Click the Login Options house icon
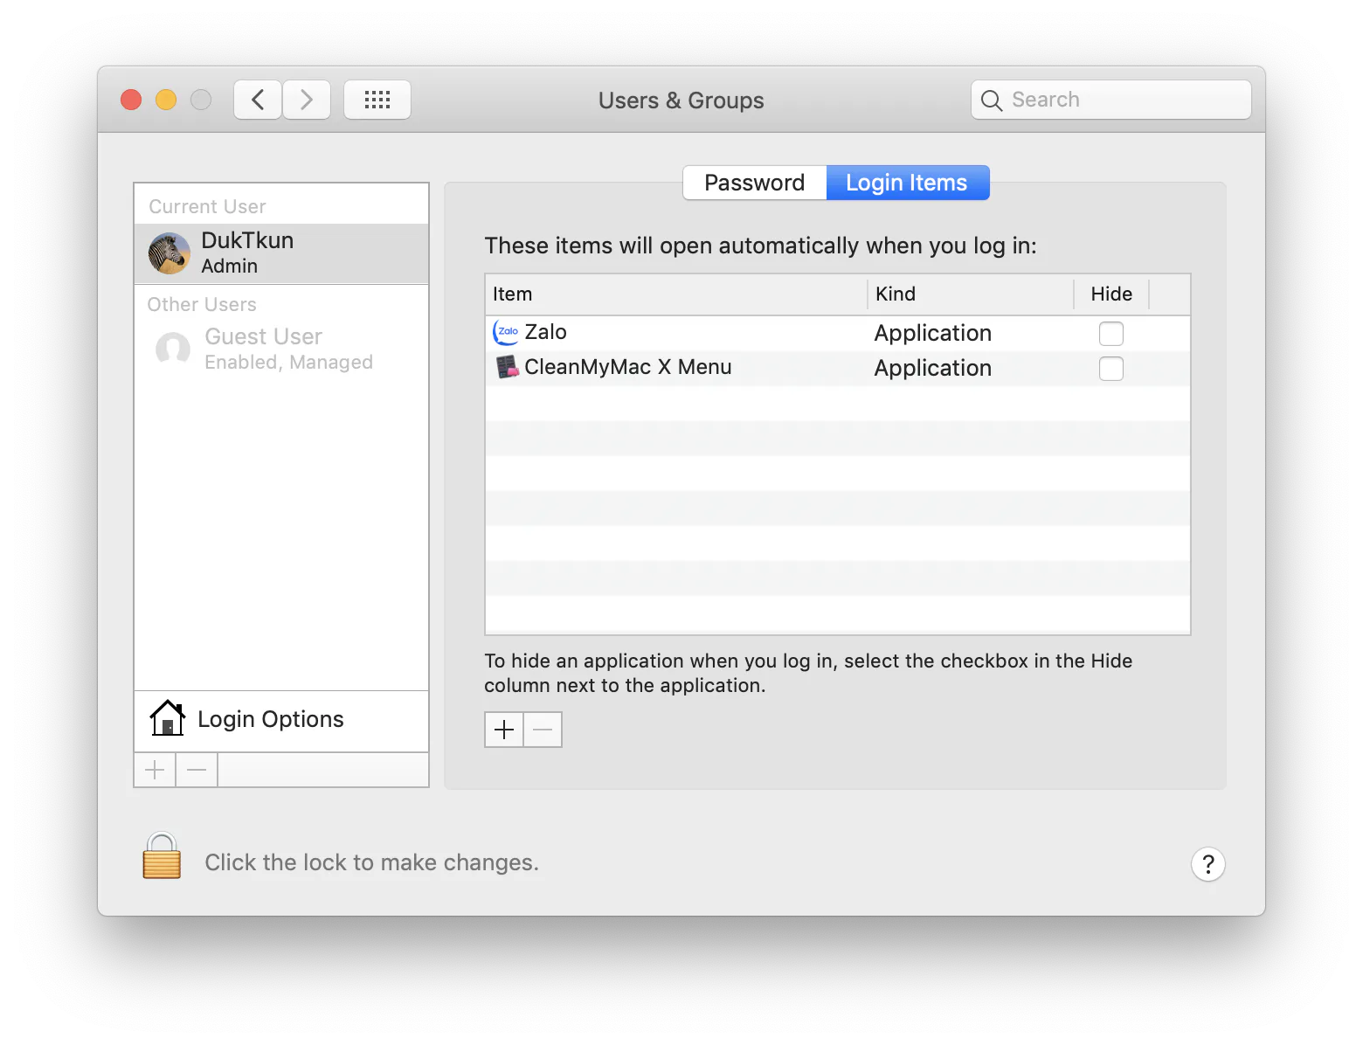1363x1045 pixels. pos(167,718)
